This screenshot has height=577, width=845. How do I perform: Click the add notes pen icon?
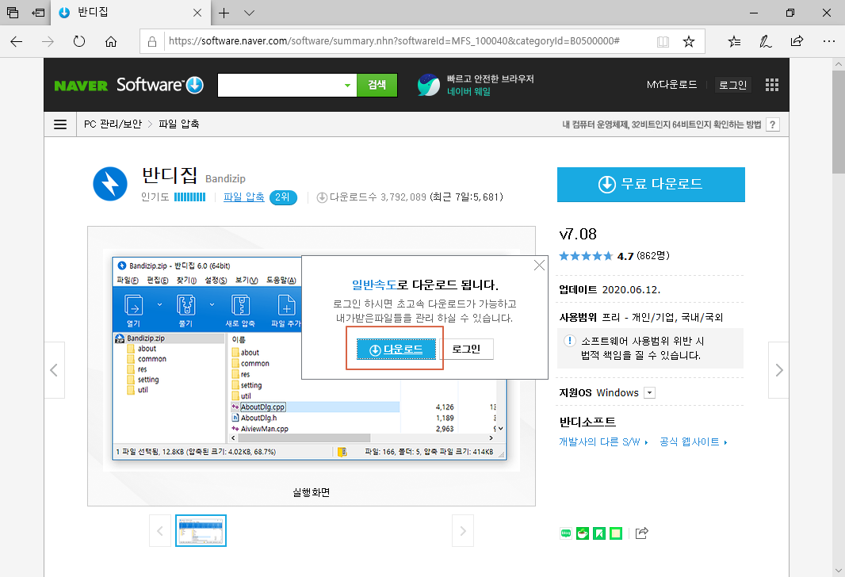765,41
